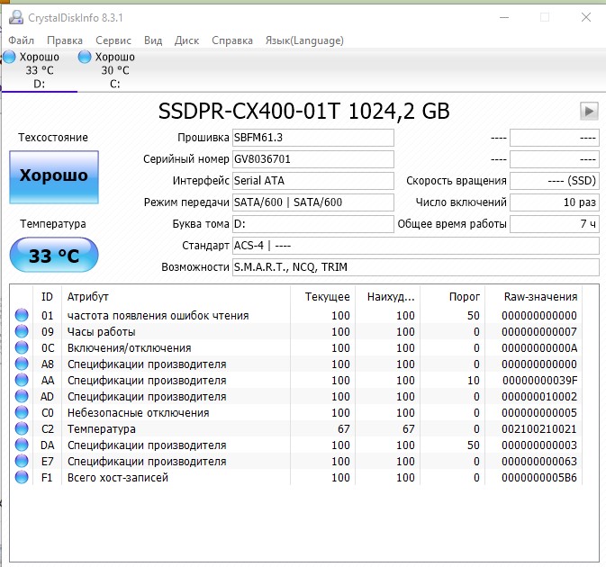Click raw value 000000000063
606x567 pixels.
coord(539,462)
